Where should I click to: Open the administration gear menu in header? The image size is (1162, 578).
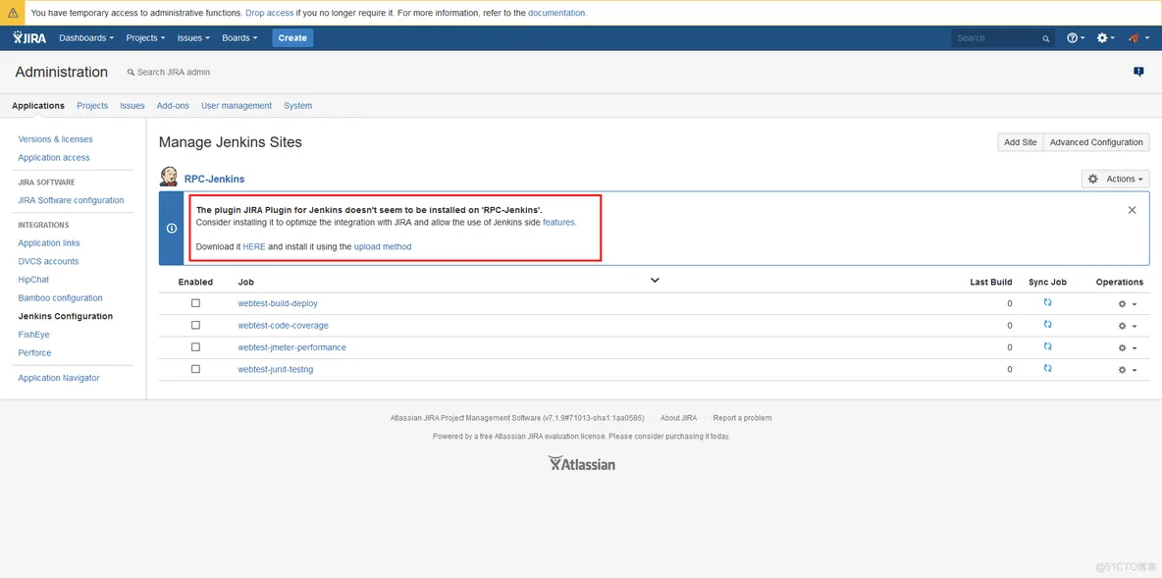(1106, 38)
